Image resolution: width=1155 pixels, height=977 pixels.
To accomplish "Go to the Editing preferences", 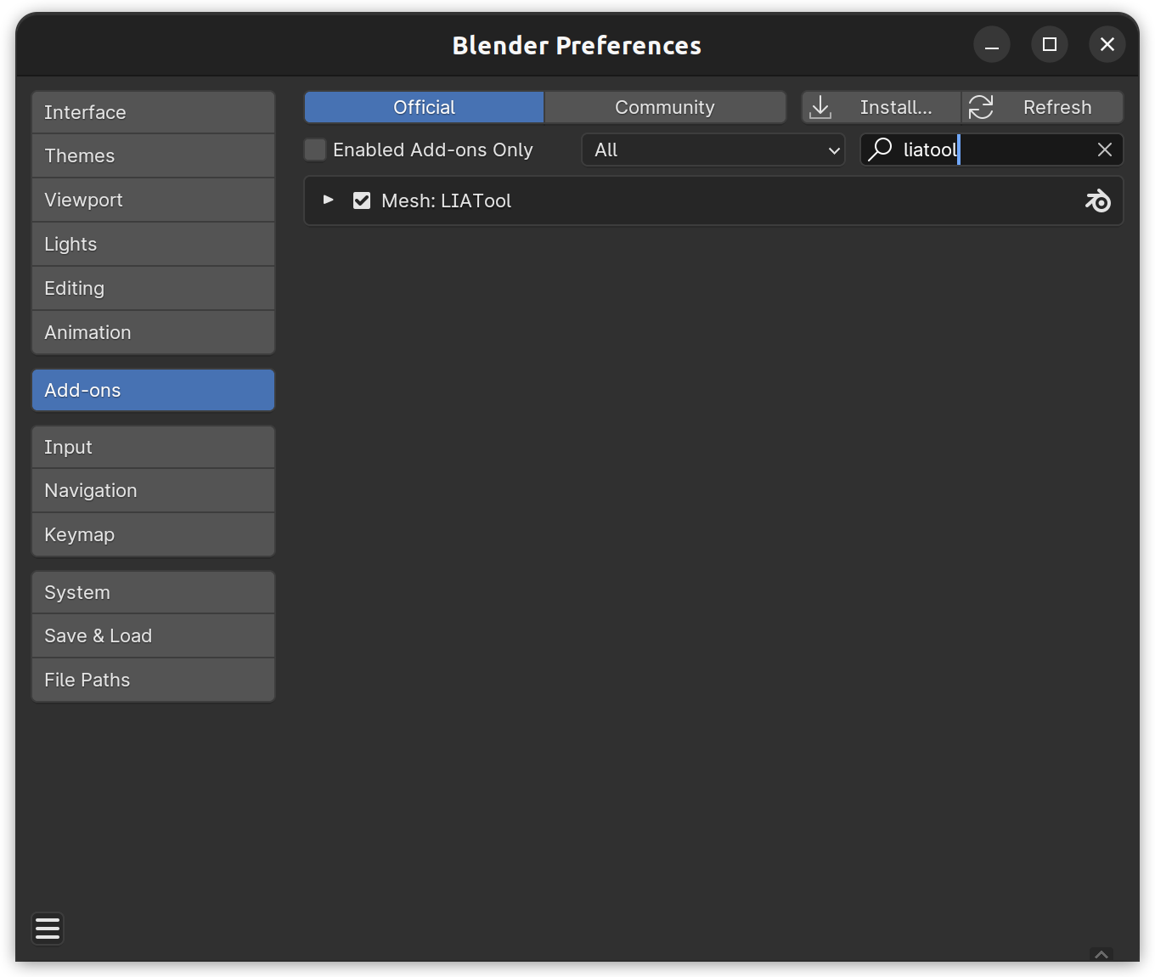I will tap(153, 289).
